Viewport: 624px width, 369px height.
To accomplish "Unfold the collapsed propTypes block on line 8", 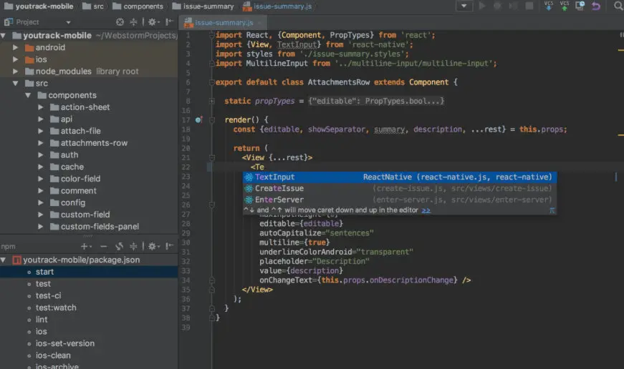I will (x=212, y=102).
